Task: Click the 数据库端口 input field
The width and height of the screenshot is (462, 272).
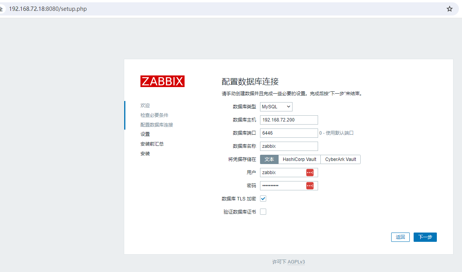Action: pos(289,133)
